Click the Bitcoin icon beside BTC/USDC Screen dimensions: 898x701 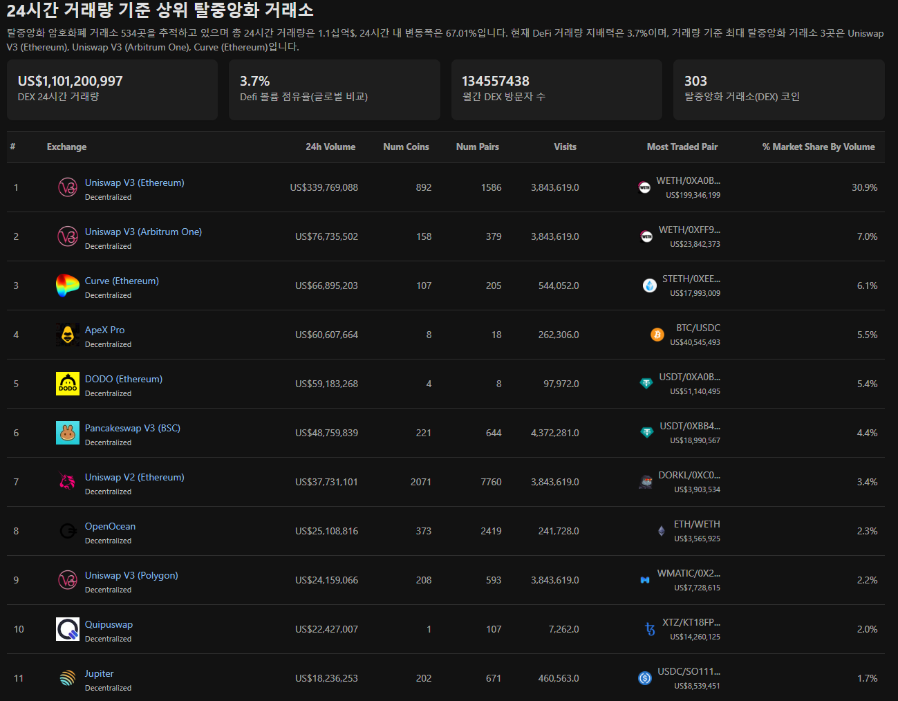coord(657,335)
